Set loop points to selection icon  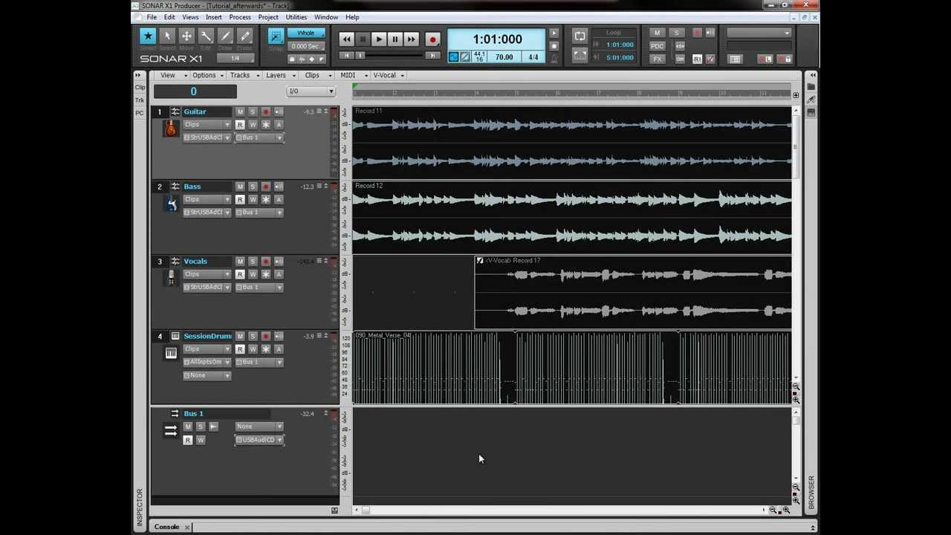[x=580, y=56]
